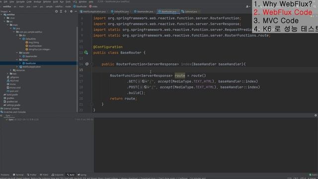Click the highlighted route variable on line 16
Image resolution: width=318 pixels, height=179 pixels.
tap(180, 76)
